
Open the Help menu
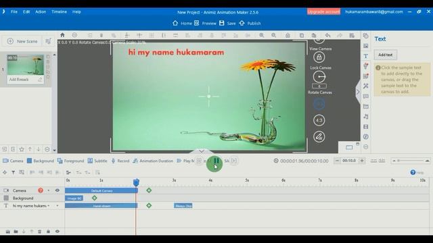tap(76, 12)
